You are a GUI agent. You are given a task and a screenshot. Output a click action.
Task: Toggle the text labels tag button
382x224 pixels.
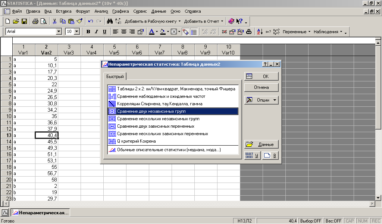click(x=186, y=32)
